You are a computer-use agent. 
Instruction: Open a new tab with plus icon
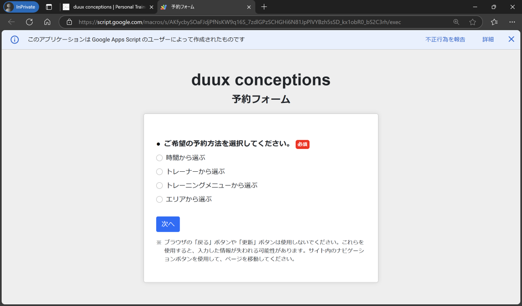264,7
